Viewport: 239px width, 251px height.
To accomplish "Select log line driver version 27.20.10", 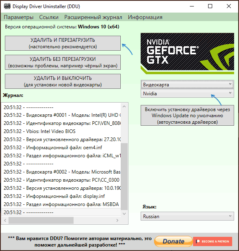I will [x=61, y=139].
